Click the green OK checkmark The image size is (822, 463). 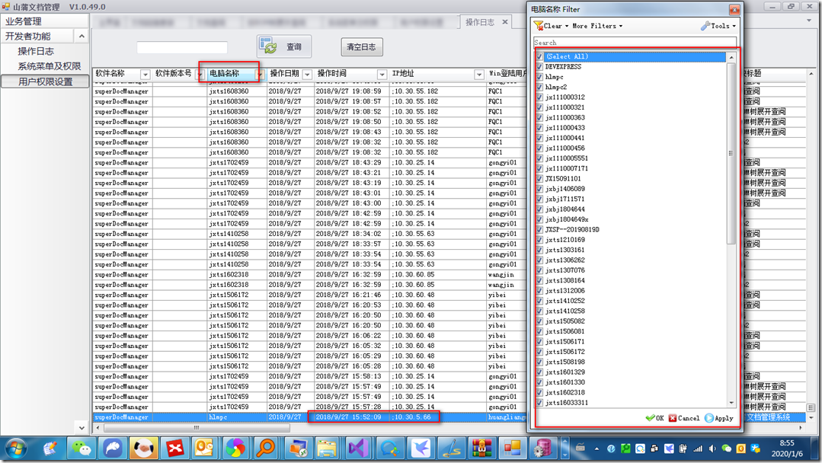coord(654,418)
